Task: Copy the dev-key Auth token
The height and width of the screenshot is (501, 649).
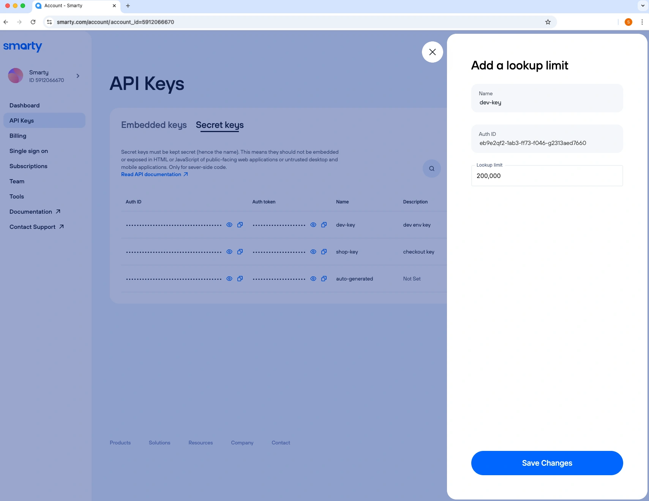Action: point(324,225)
